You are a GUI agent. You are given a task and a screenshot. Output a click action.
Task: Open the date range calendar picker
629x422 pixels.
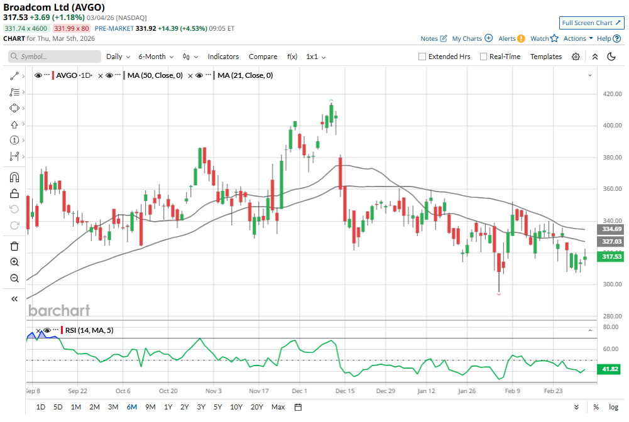coord(298,407)
